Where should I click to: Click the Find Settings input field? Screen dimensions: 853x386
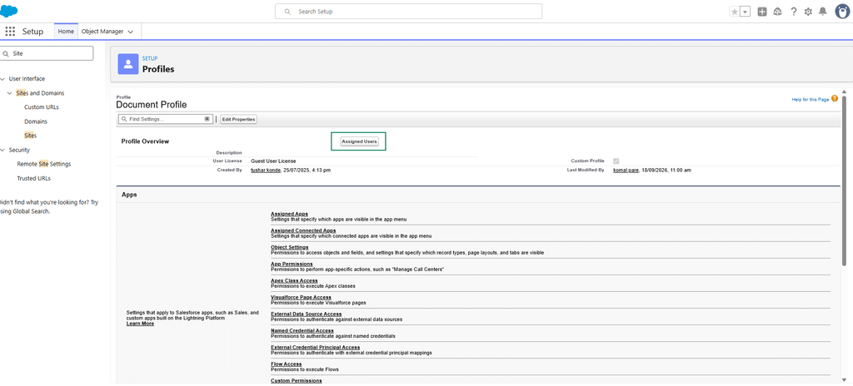pyautogui.click(x=166, y=119)
